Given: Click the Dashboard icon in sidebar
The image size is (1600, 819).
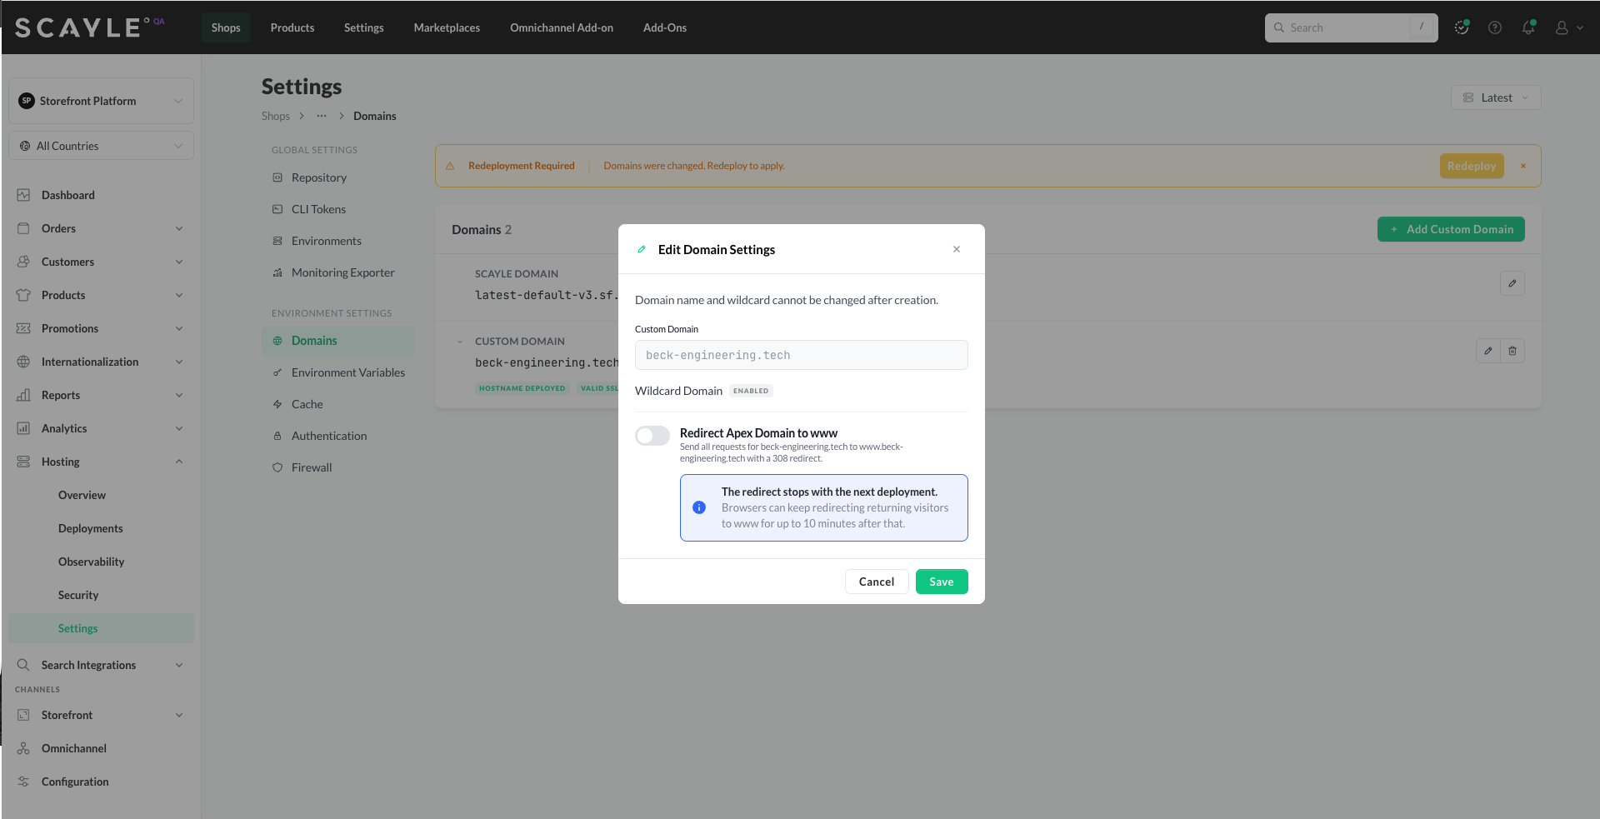Looking at the screenshot, I should tap(23, 195).
